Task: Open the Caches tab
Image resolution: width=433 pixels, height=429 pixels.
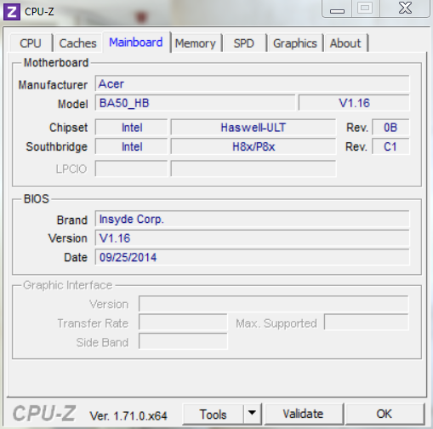Action: pyautogui.click(x=77, y=43)
